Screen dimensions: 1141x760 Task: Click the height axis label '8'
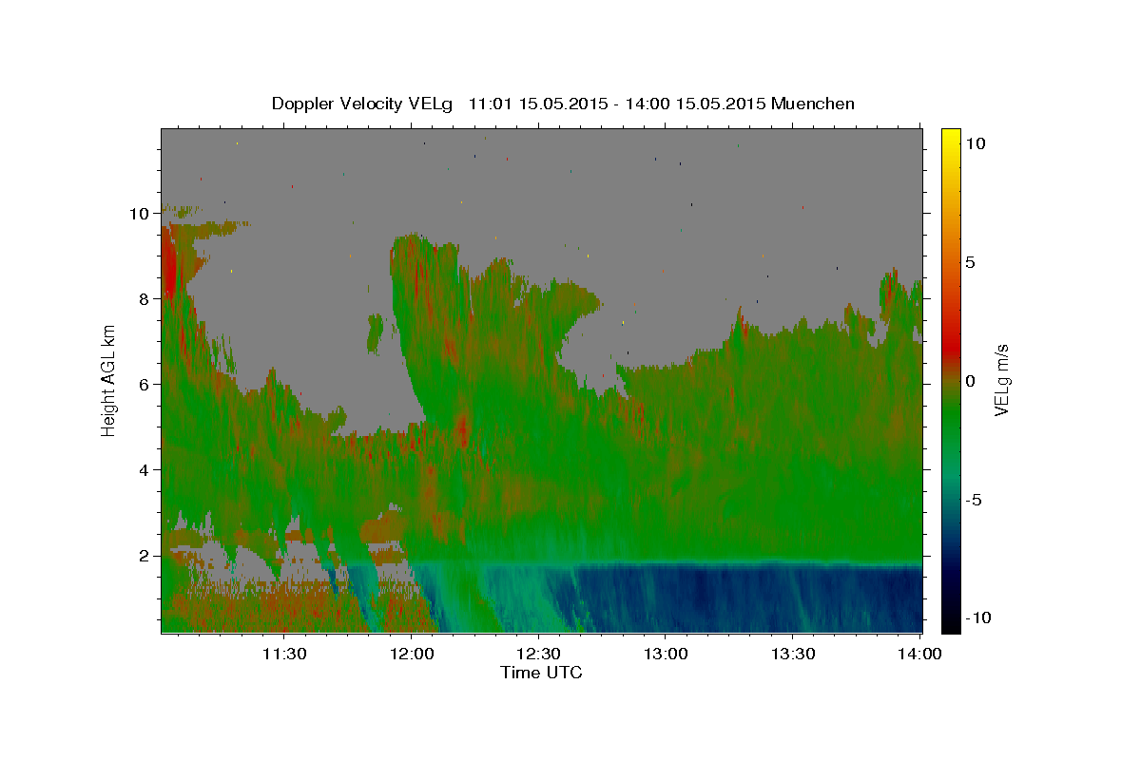click(x=144, y=299)
